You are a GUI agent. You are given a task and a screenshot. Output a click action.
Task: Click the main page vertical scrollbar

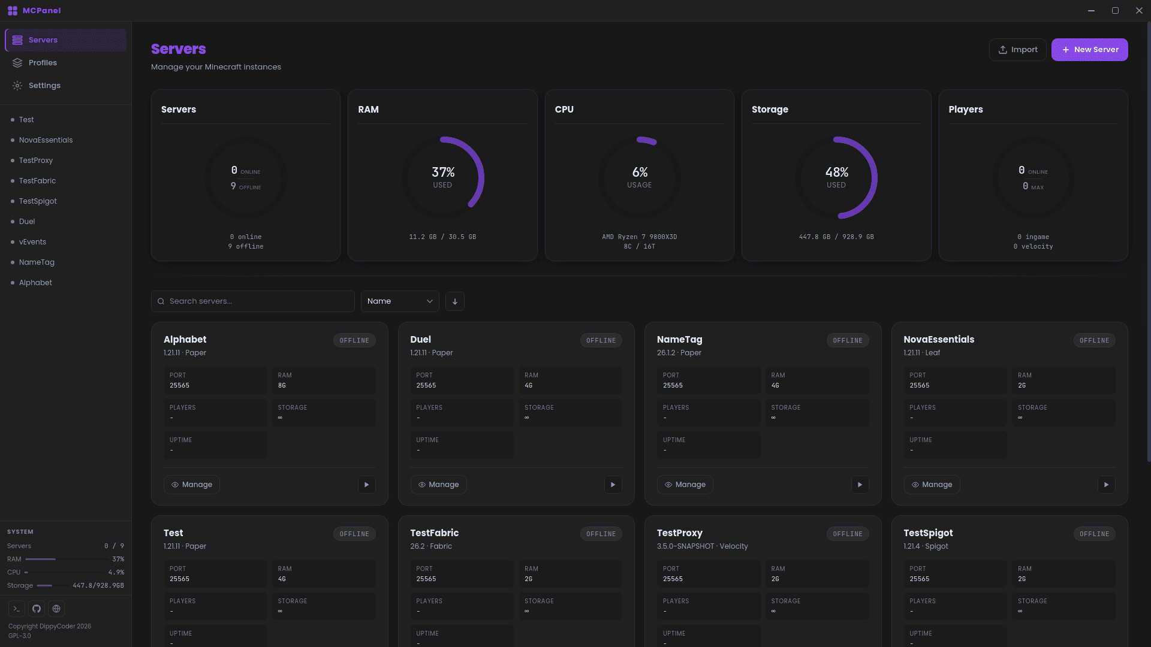pyautogui.click(x=1149, y=243)
